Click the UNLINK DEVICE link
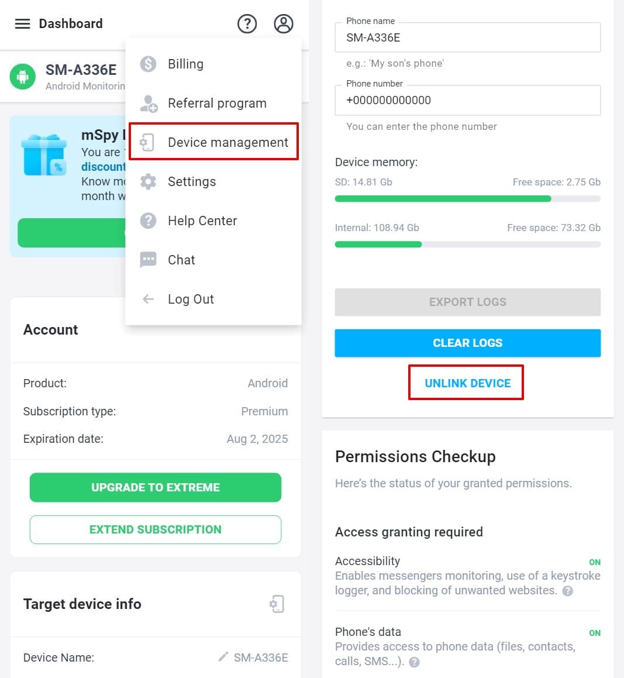The width and height of the screenshot is (624, 678). coord(468,383)
